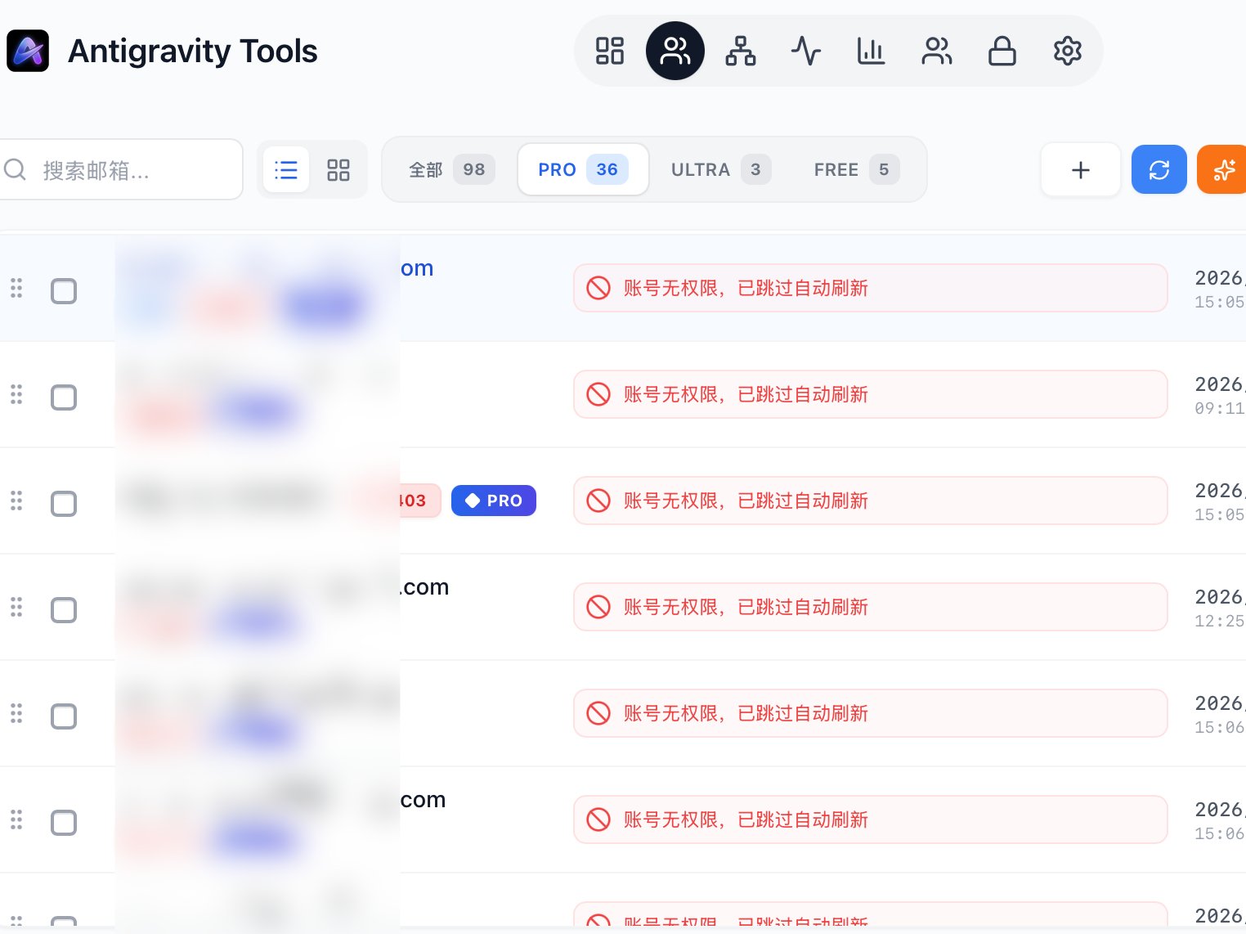Tick the checkbox in the third account row
1246x934 pixels.
64,504
